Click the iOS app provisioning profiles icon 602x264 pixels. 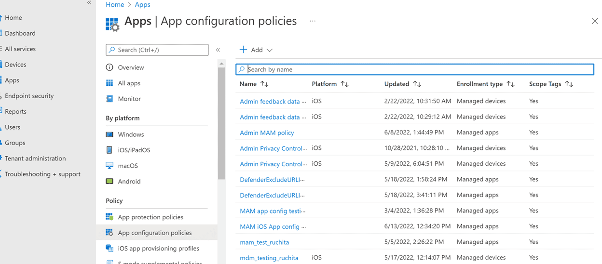tap(109, 249)
